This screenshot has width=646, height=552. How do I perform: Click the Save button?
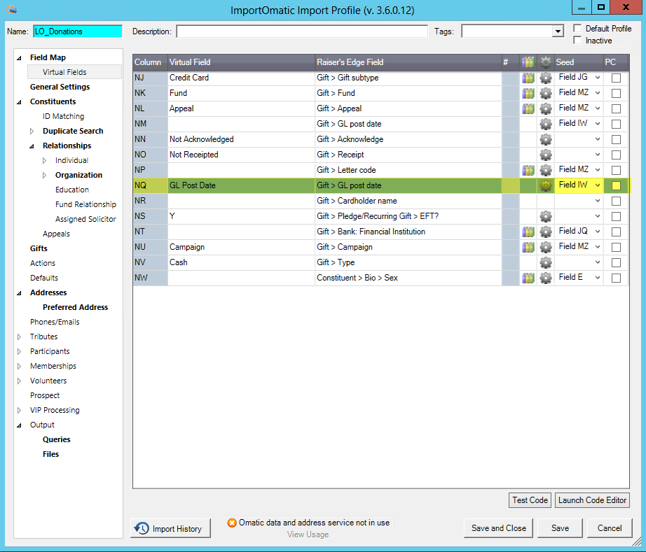coord(560,528)
